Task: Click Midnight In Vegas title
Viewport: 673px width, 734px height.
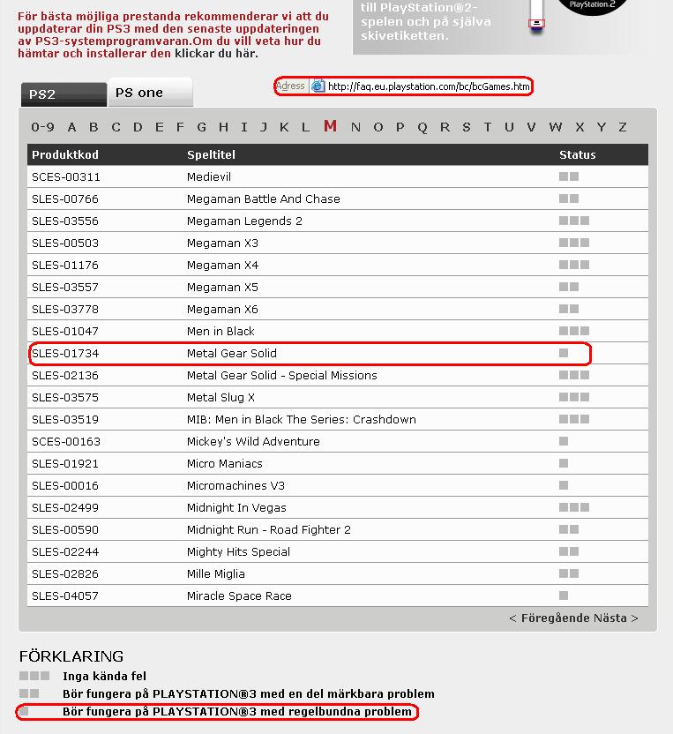Action: 236,508
